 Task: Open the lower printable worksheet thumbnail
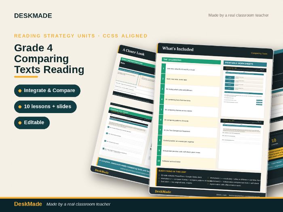click(x=241, y=144)
